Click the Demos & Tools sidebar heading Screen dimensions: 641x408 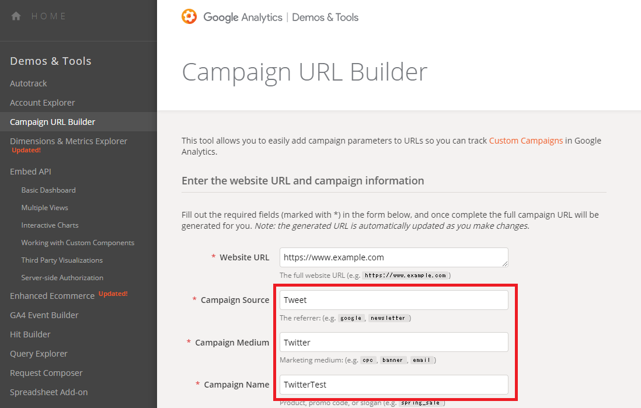pyautogui.click(x=51, y=61)
